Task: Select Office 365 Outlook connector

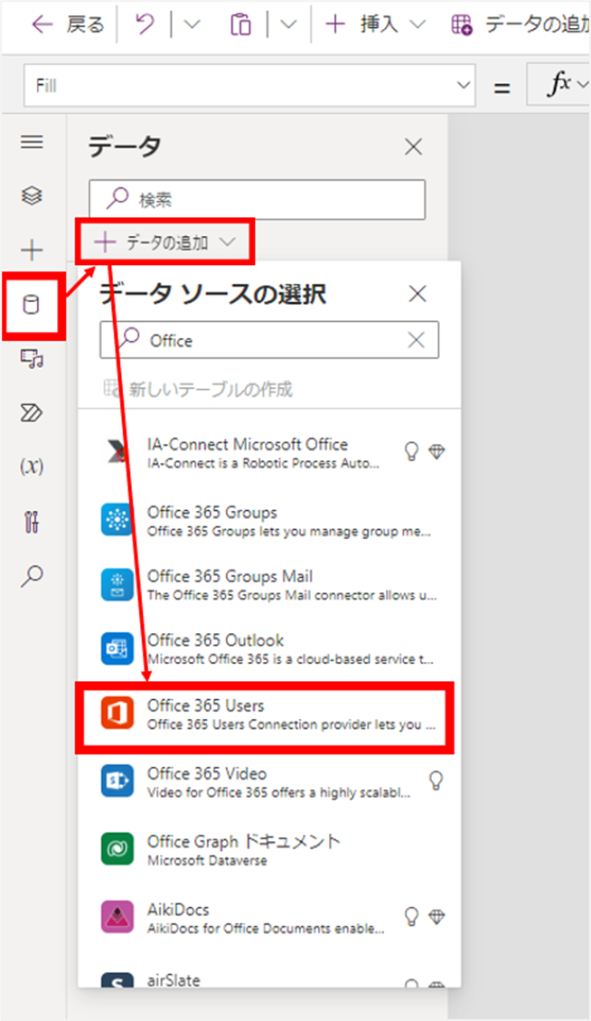Action: pyautogui.click(x=269, y=648)
